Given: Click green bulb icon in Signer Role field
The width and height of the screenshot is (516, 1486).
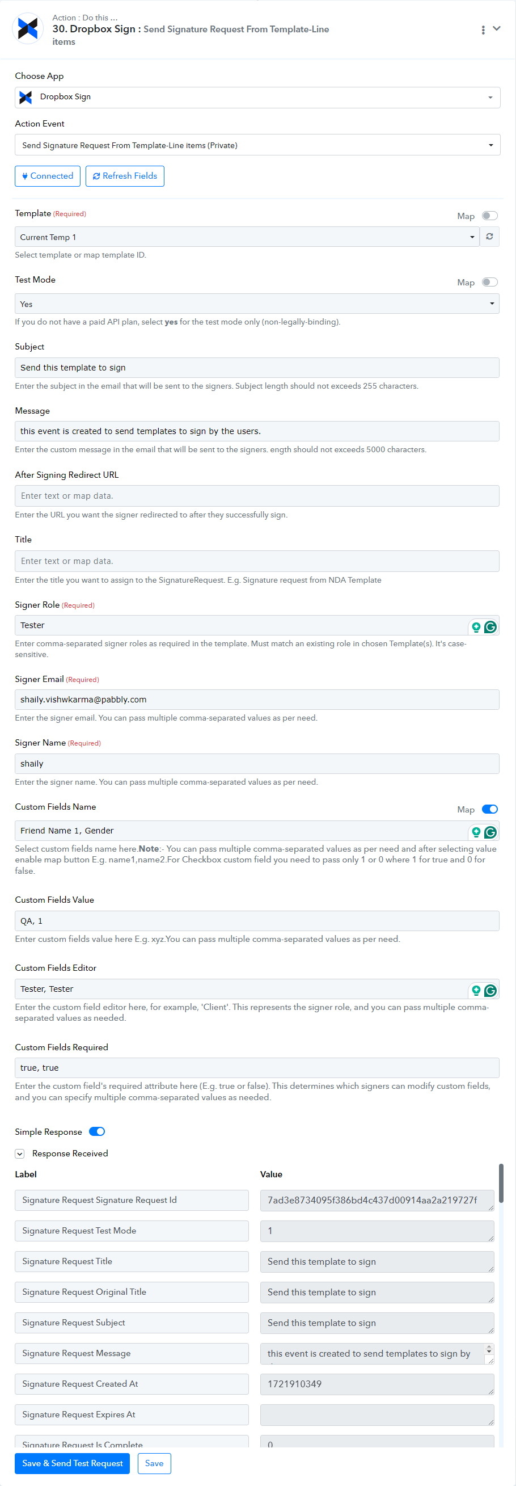Looking at the screenshot, I should coord(476,626).
